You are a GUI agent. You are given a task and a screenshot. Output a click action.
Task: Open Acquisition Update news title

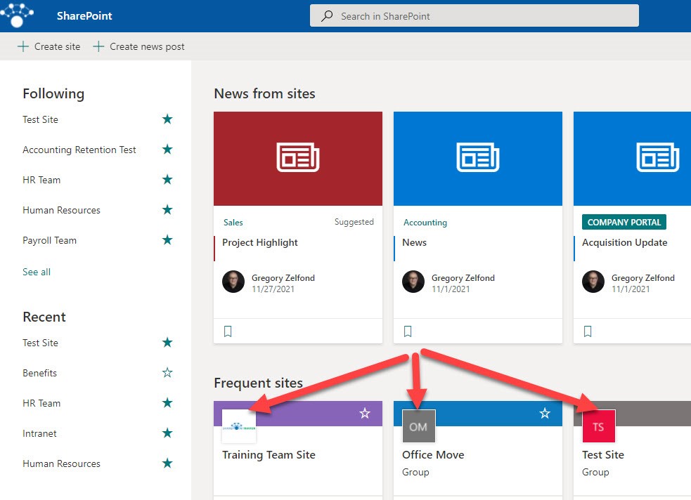(x=624, y=242)
